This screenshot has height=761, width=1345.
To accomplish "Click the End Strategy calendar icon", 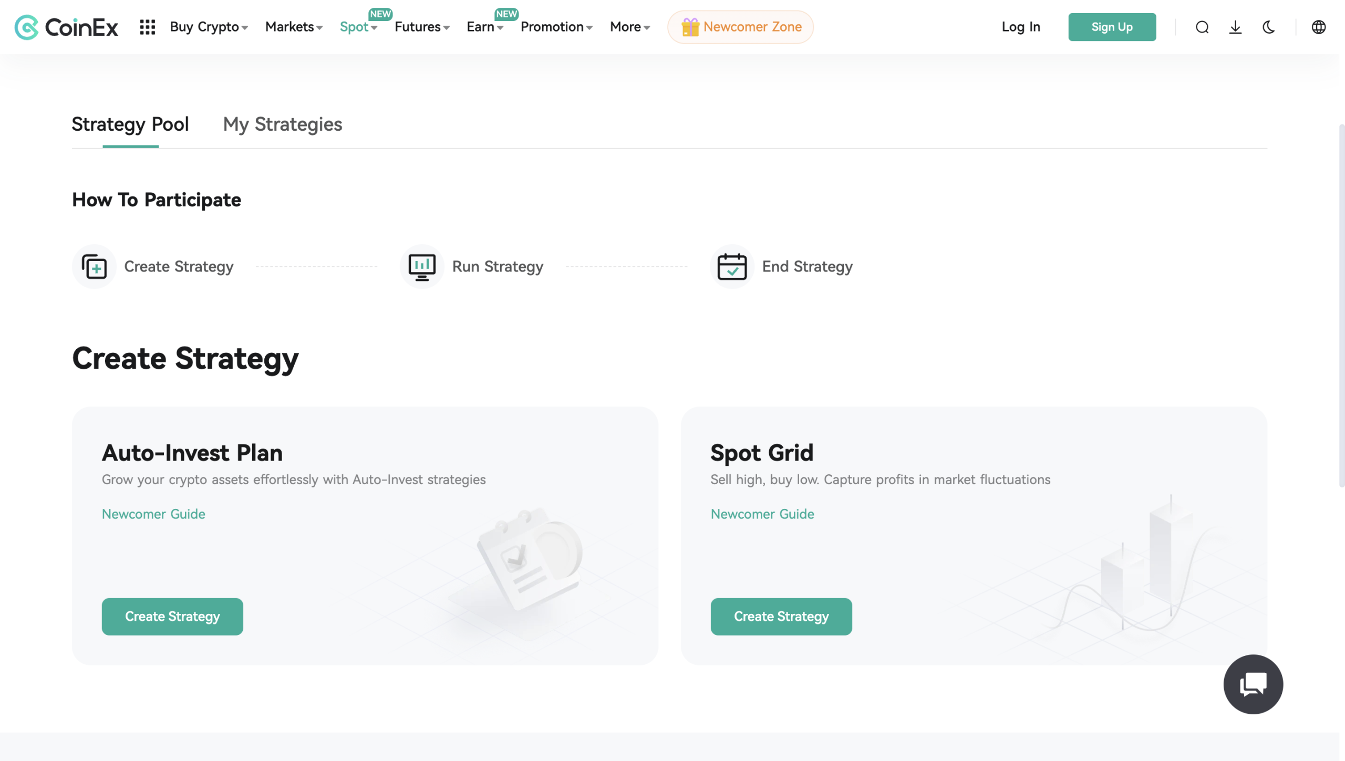I will pyautogui.click(x=732, y=267).
